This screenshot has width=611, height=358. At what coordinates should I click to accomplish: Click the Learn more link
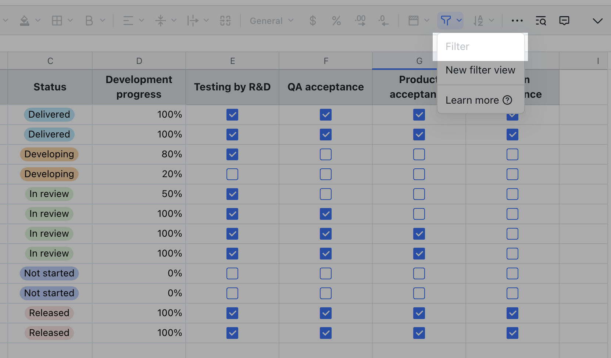tap(472, 100)
